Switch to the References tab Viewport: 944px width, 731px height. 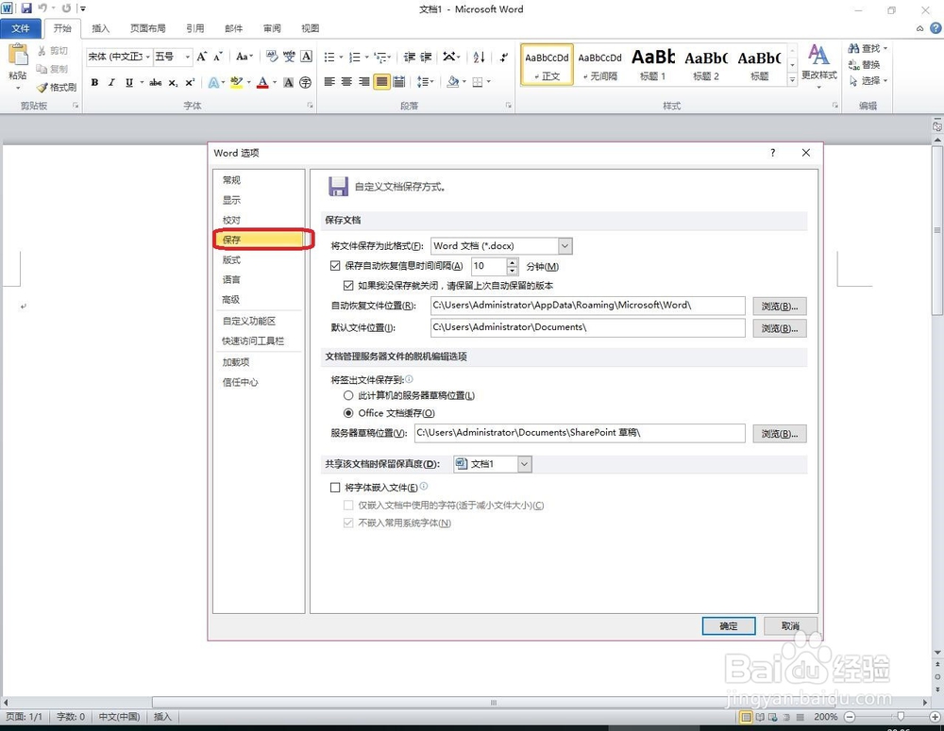point(194,28)
